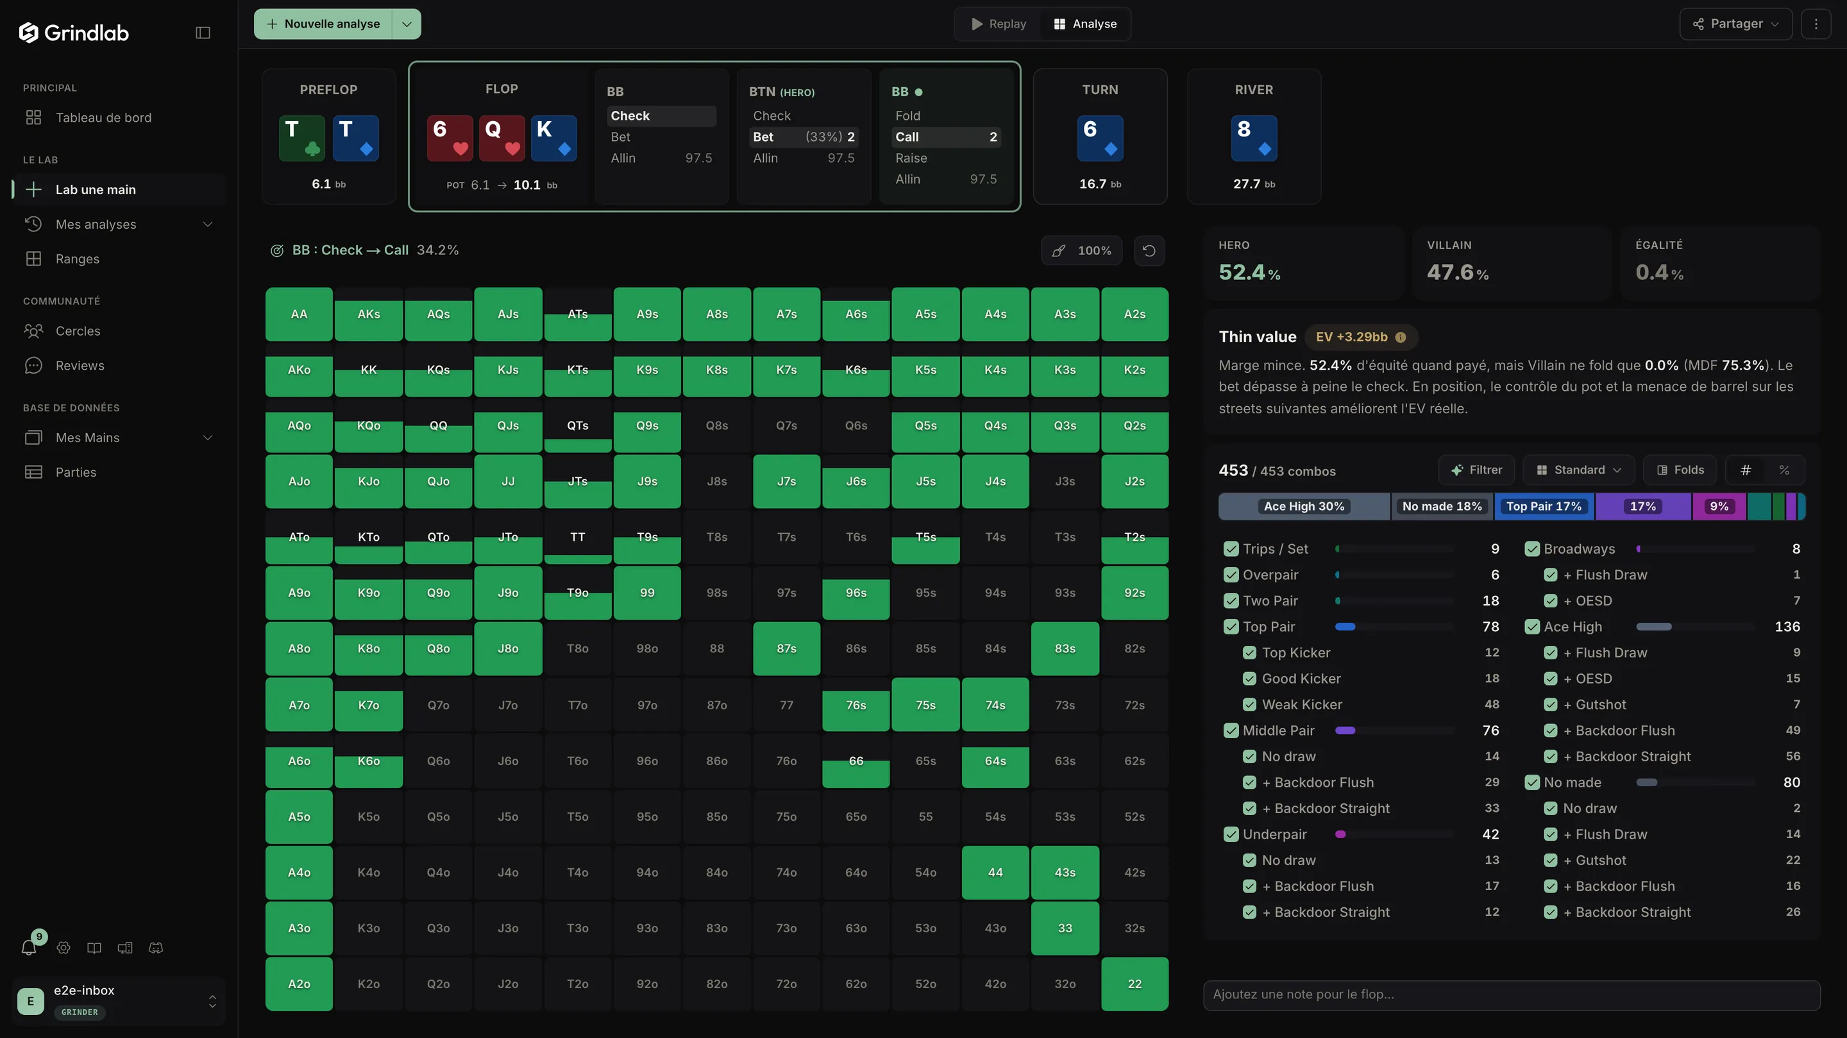Go to Cercles community page
The width and height of the screenshot is (1847, 1038).
click(119, 331)
